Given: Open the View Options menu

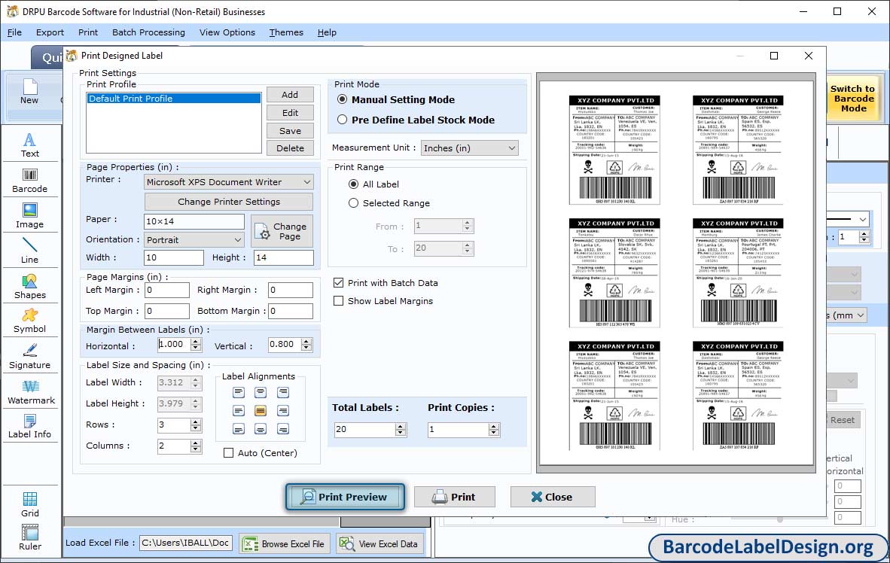Looking at the screenshot, I should (x=227, y=32).
